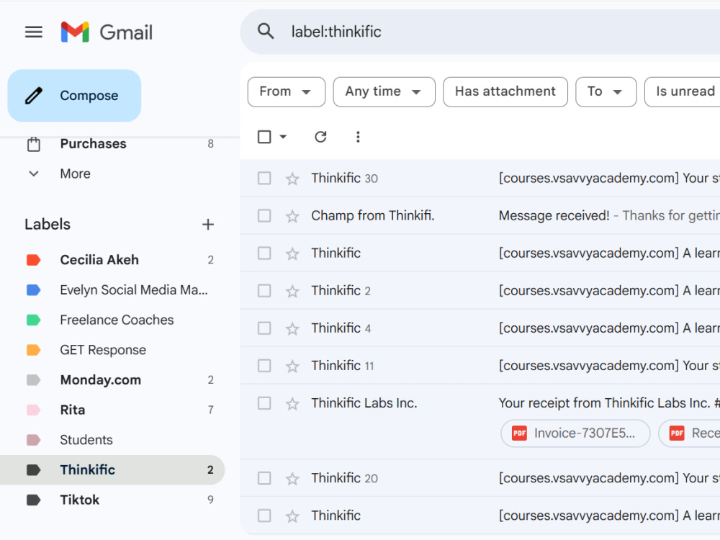The height and width of the screenshot is (540, 720).
Task: Open the Invoice-7307E5 PDF attachment
Action: click(575, 433)
